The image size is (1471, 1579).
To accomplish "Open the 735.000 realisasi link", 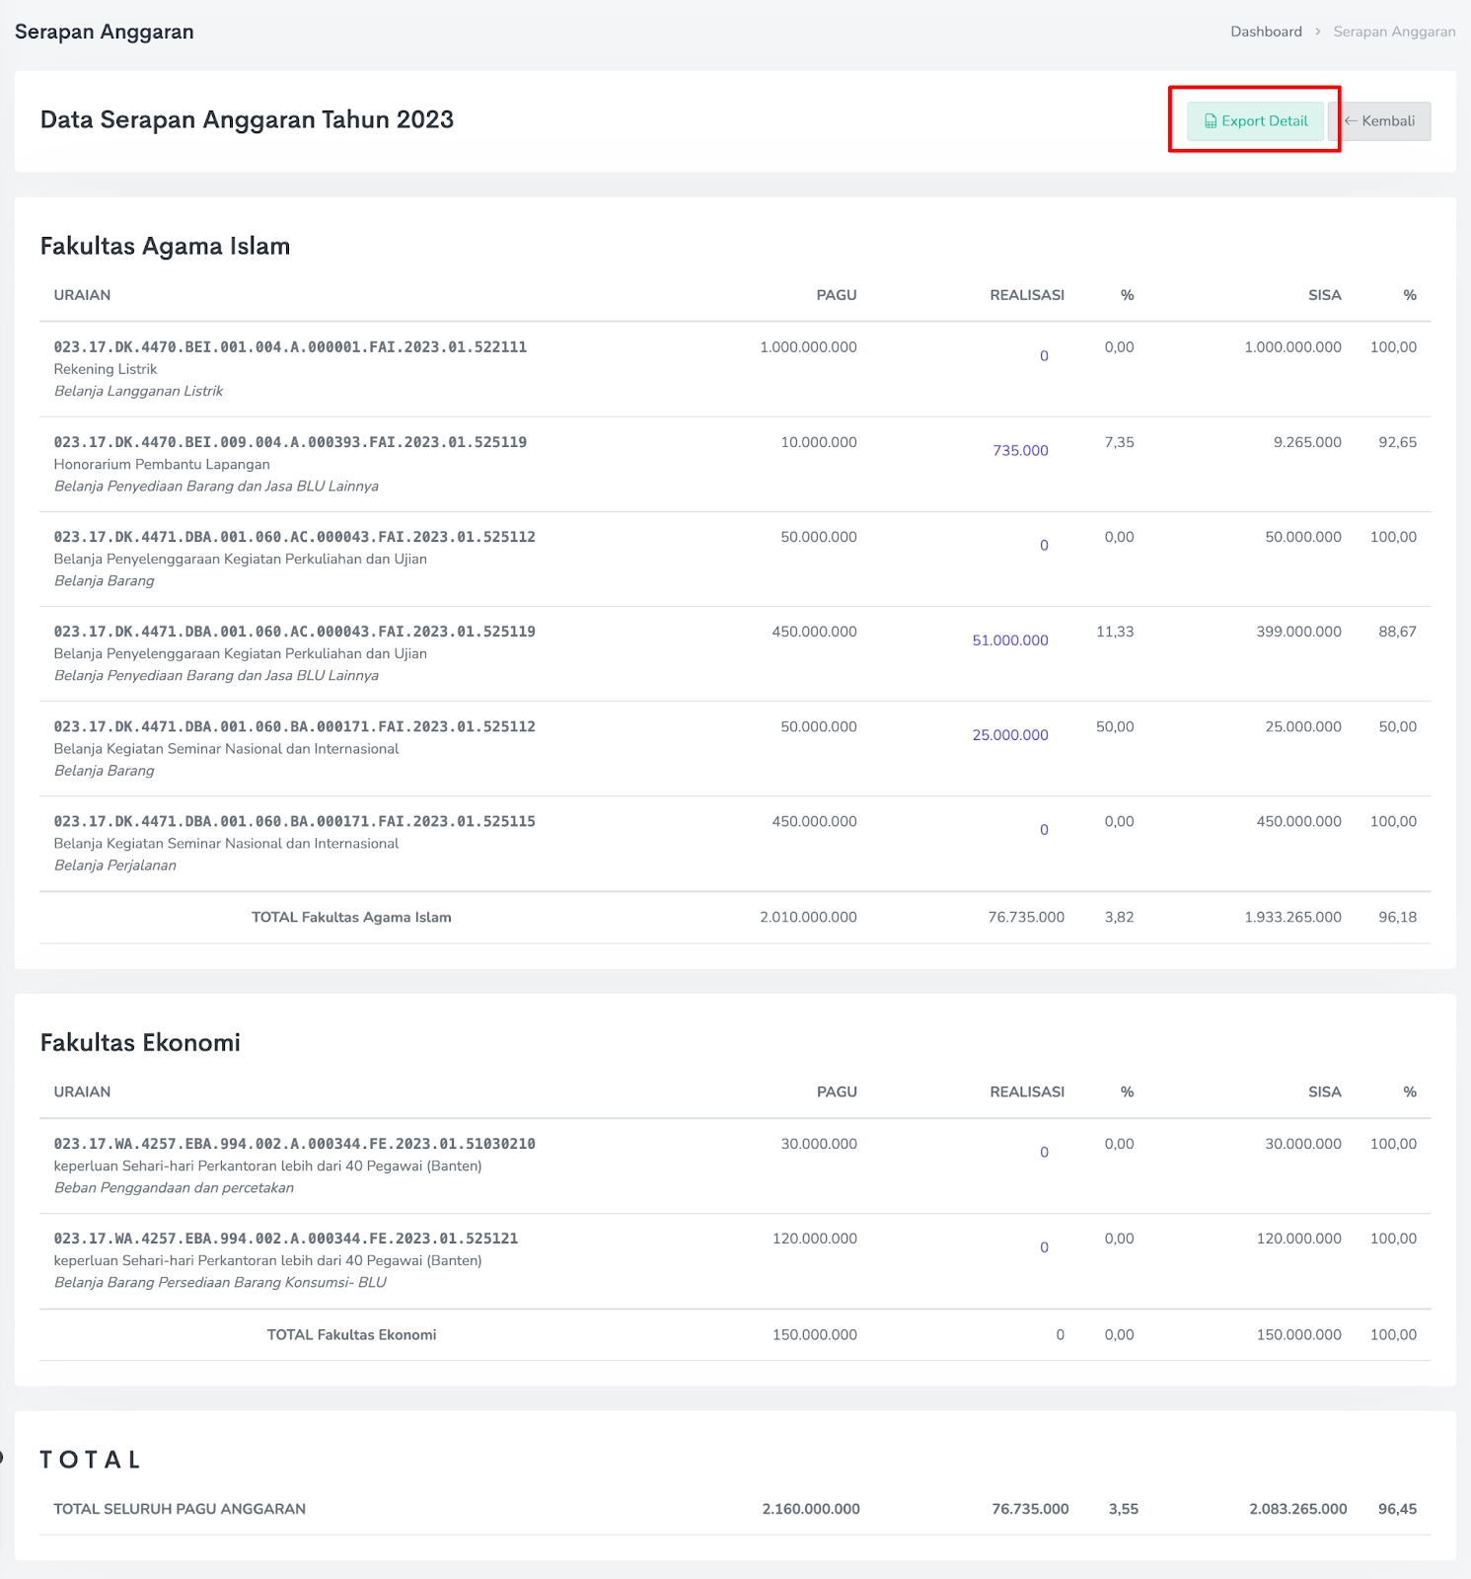I will tap(1020, 451).
